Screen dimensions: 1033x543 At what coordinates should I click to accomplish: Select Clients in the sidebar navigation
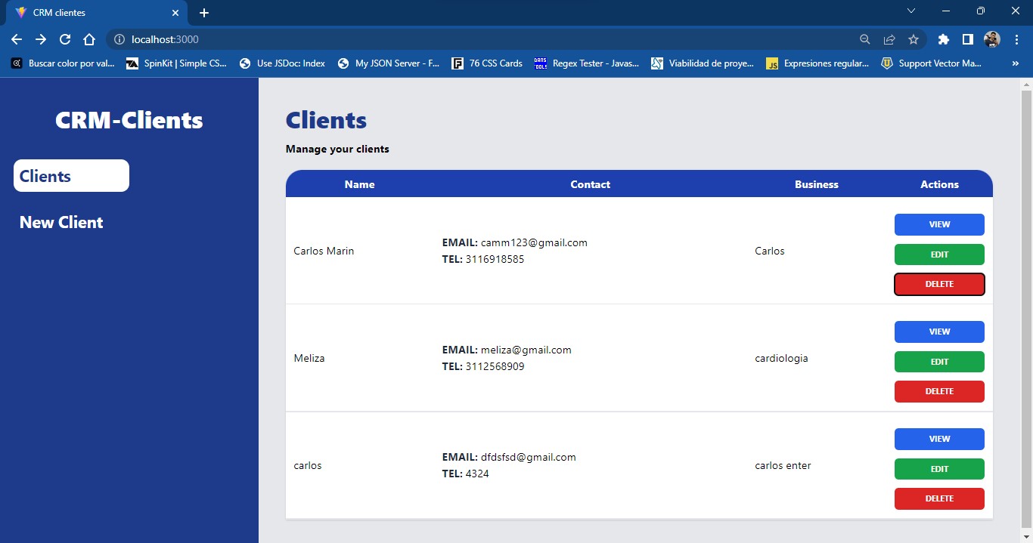coord(70,175)
